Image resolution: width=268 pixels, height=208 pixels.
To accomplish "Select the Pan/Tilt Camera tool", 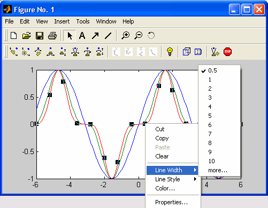I will pos(38,52).
